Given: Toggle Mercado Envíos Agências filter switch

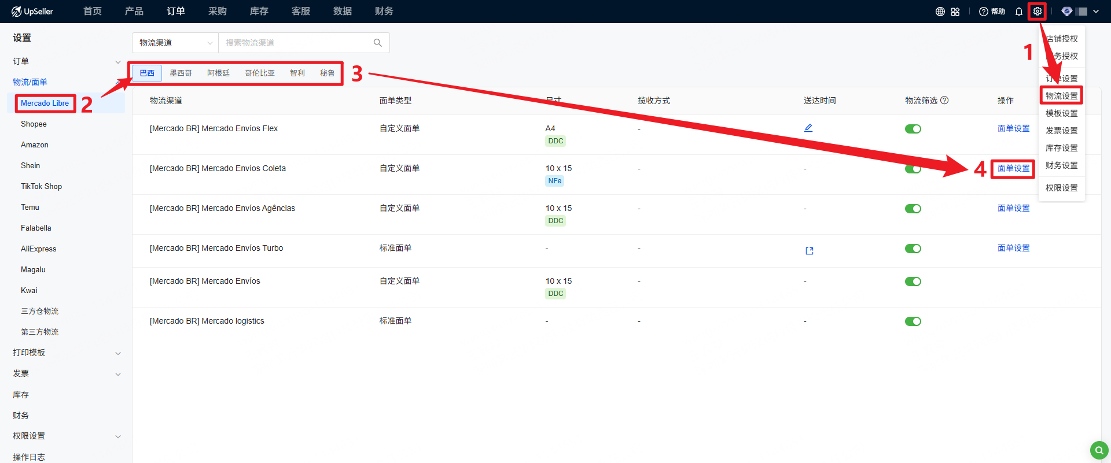Looking at the screenshot, I should [913, 209].
